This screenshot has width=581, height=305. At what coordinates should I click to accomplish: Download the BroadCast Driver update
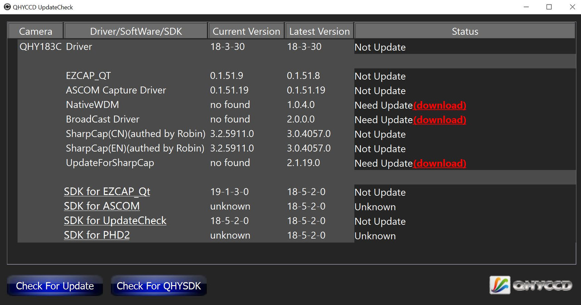[x=439, y=119]
